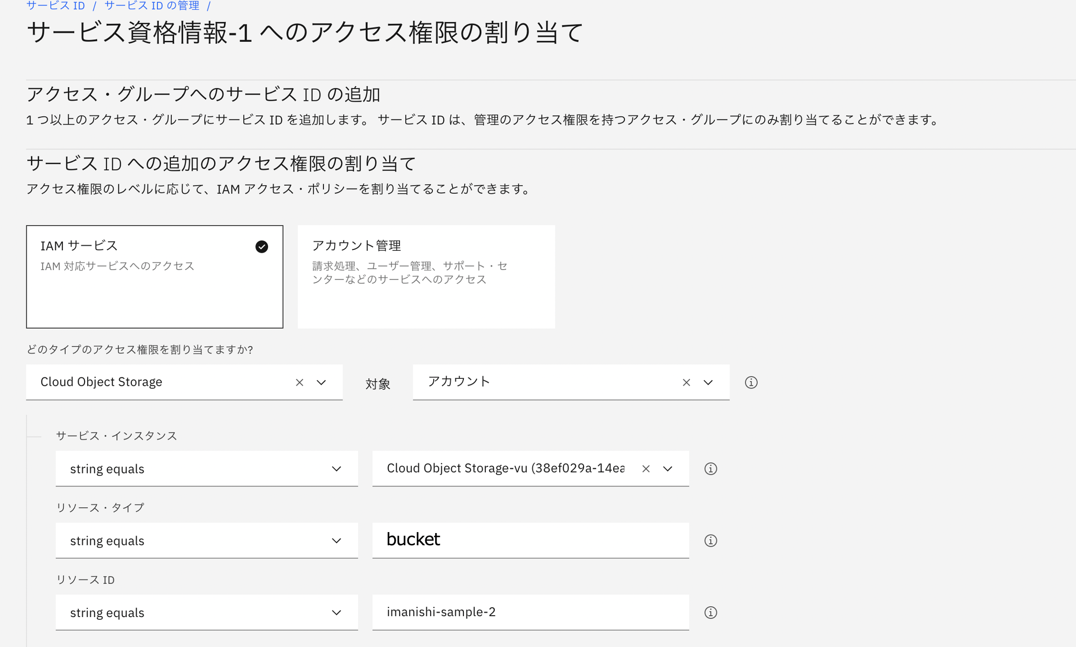Open resource type string equals operator dropdown
The height and width of the screenshot is (647, 1076).
[207, 540]
